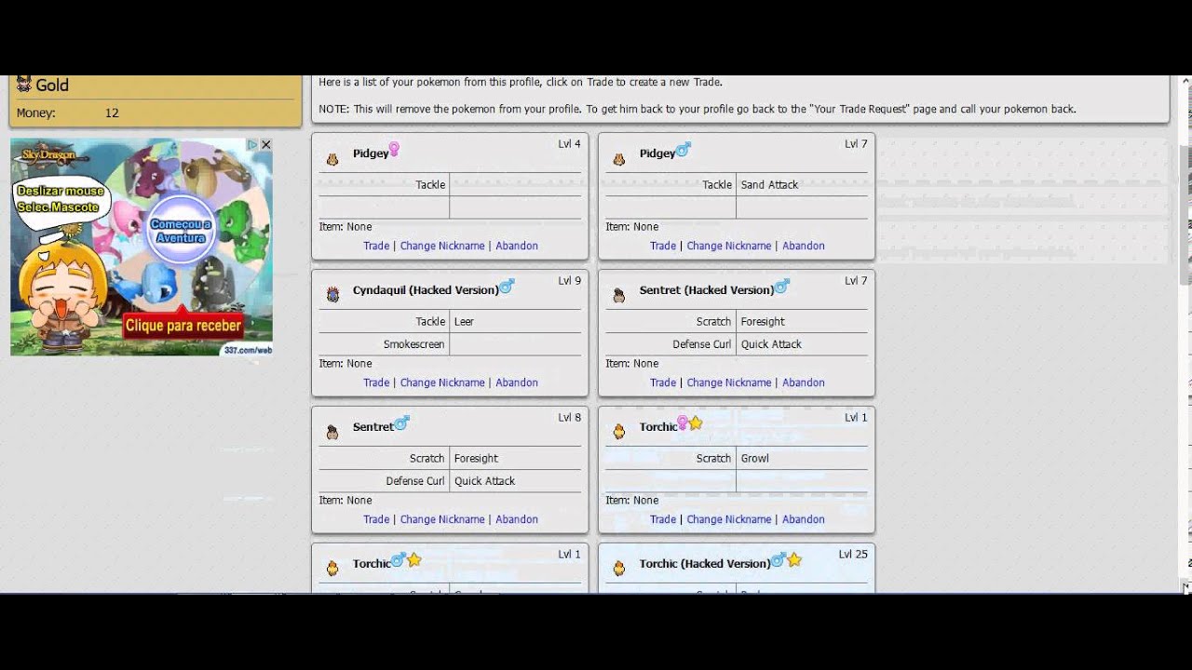Image resolution: width=1192 pixels, height=670 pixels.
Task: Click the 'Growl' move of Torchic
Action: pyautogui.click(x=754, y=459)
